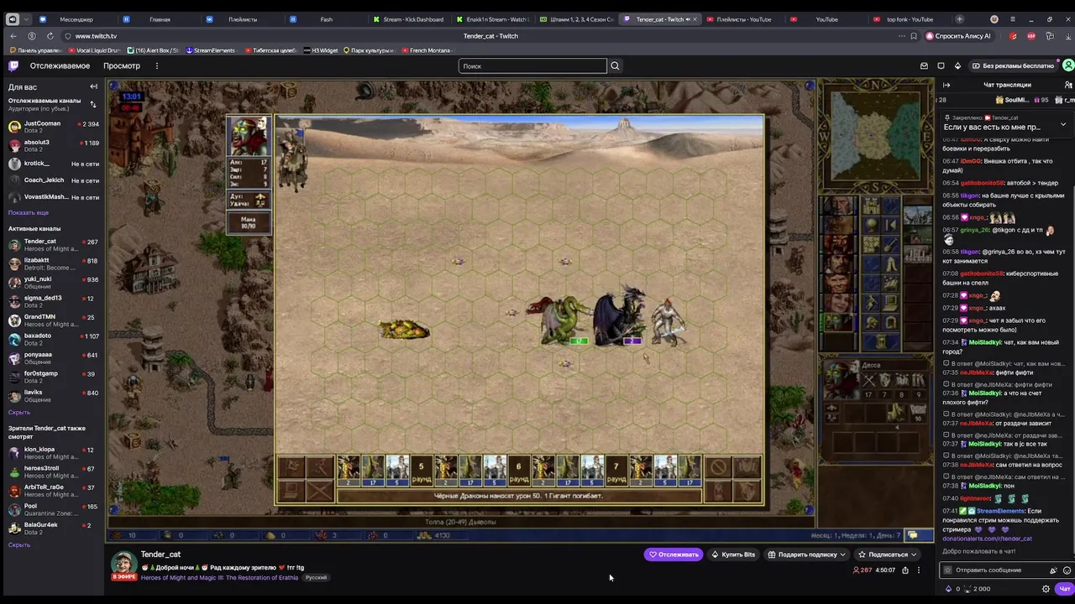Click Скрыть under Активные каналы

19,412
